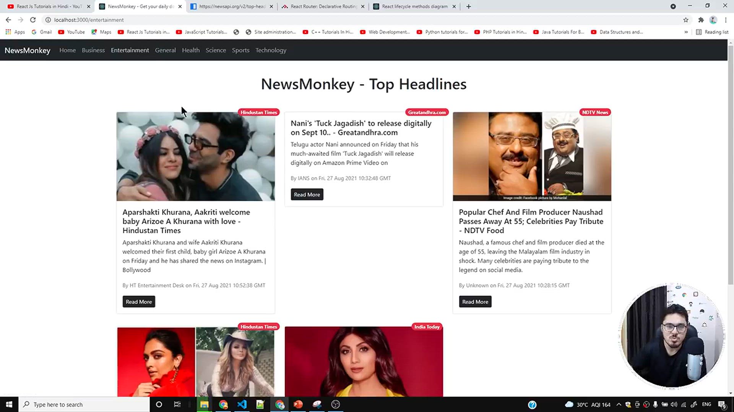Open Technology category in navbar
734x412 pixels.
(271, 50)
